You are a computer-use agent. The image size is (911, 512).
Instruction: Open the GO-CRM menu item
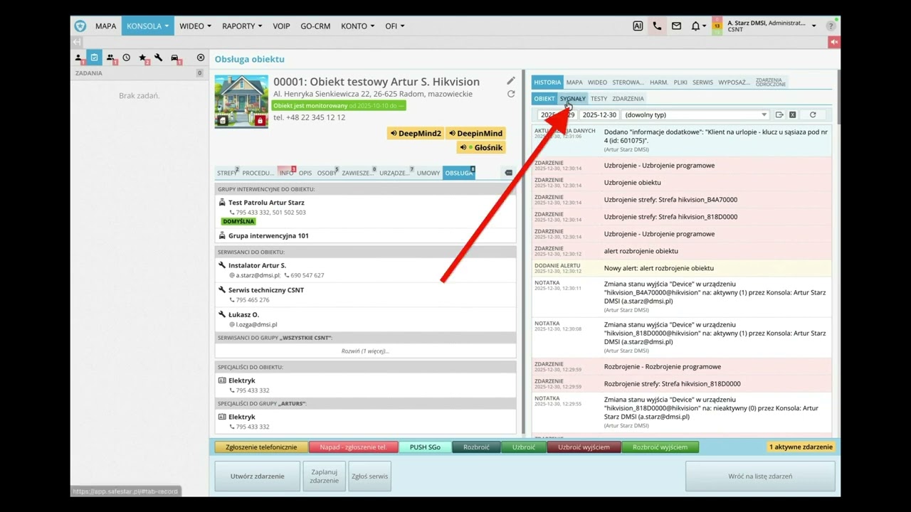(315, 26)
